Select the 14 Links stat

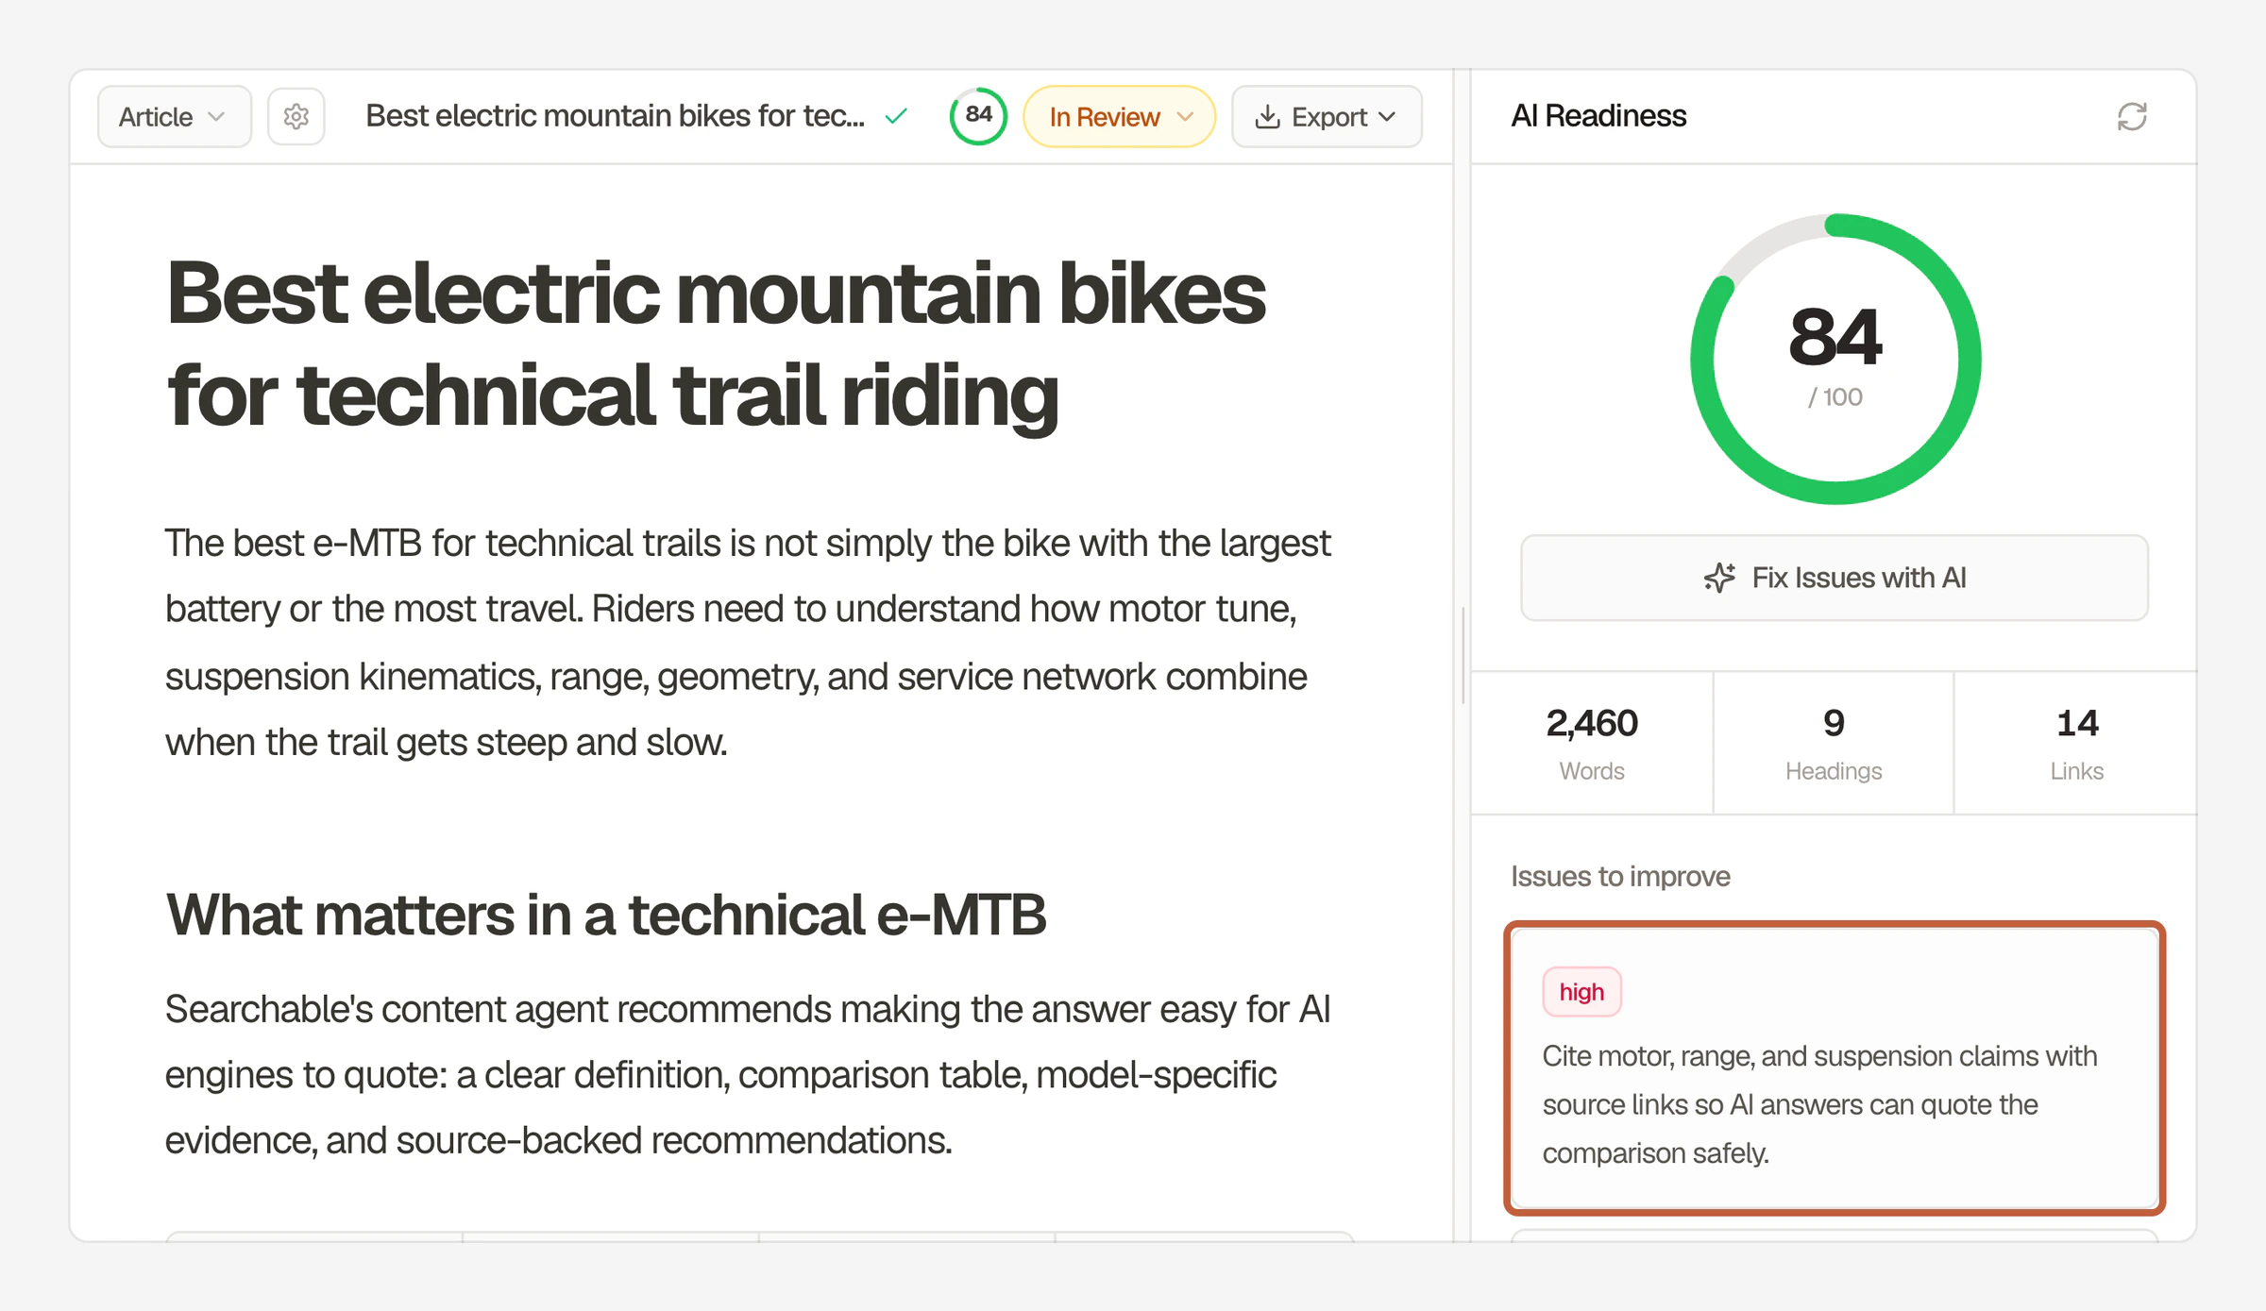pos(2075,743)
